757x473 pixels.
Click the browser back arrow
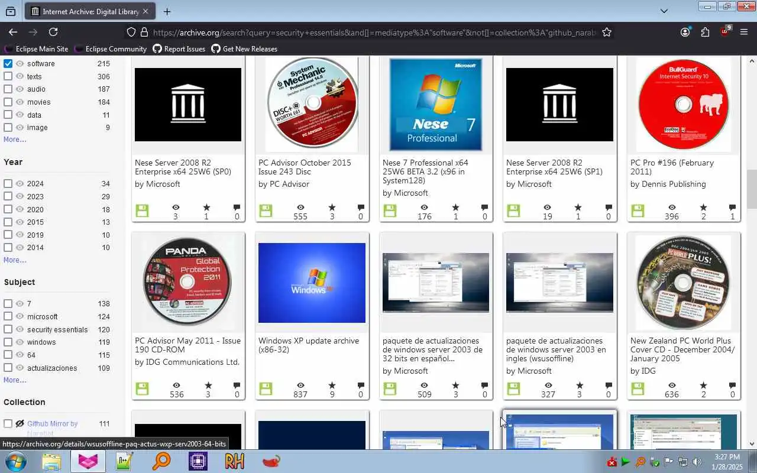(x=13, y=32)
